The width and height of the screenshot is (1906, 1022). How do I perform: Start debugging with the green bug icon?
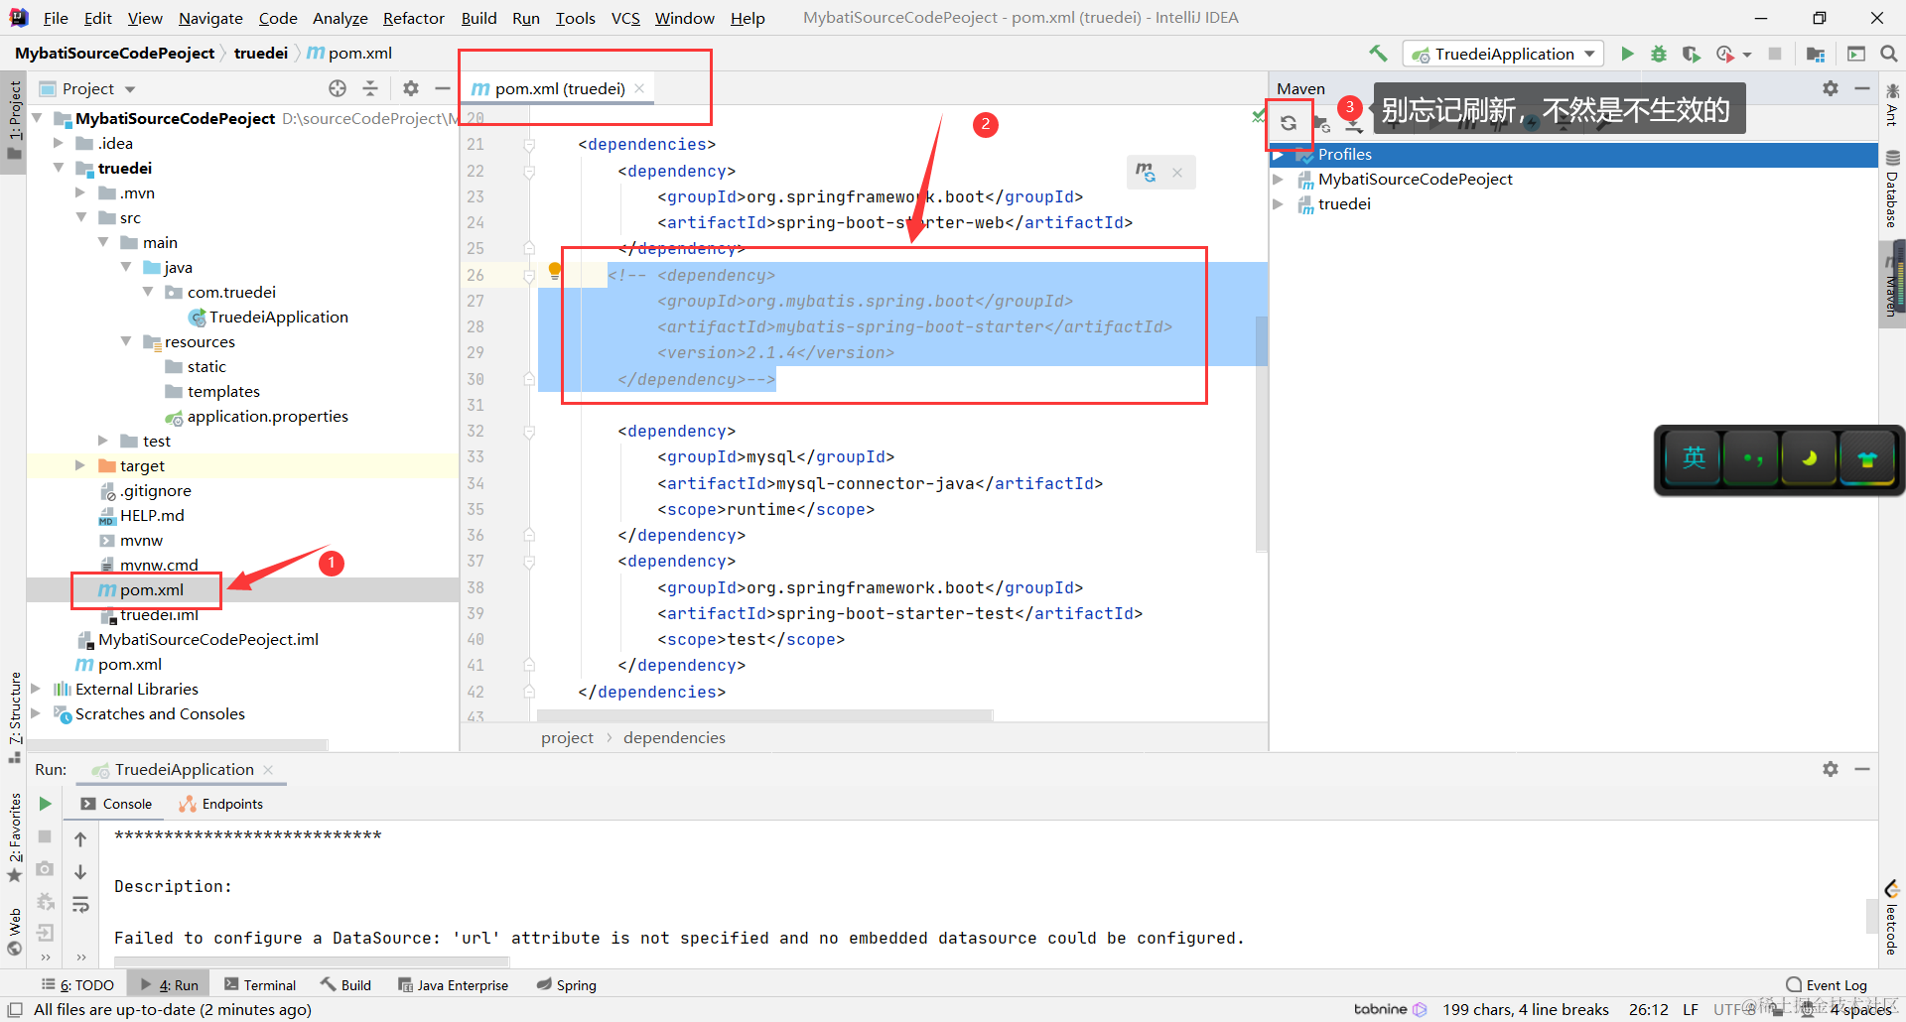(x=1658, y=54)
